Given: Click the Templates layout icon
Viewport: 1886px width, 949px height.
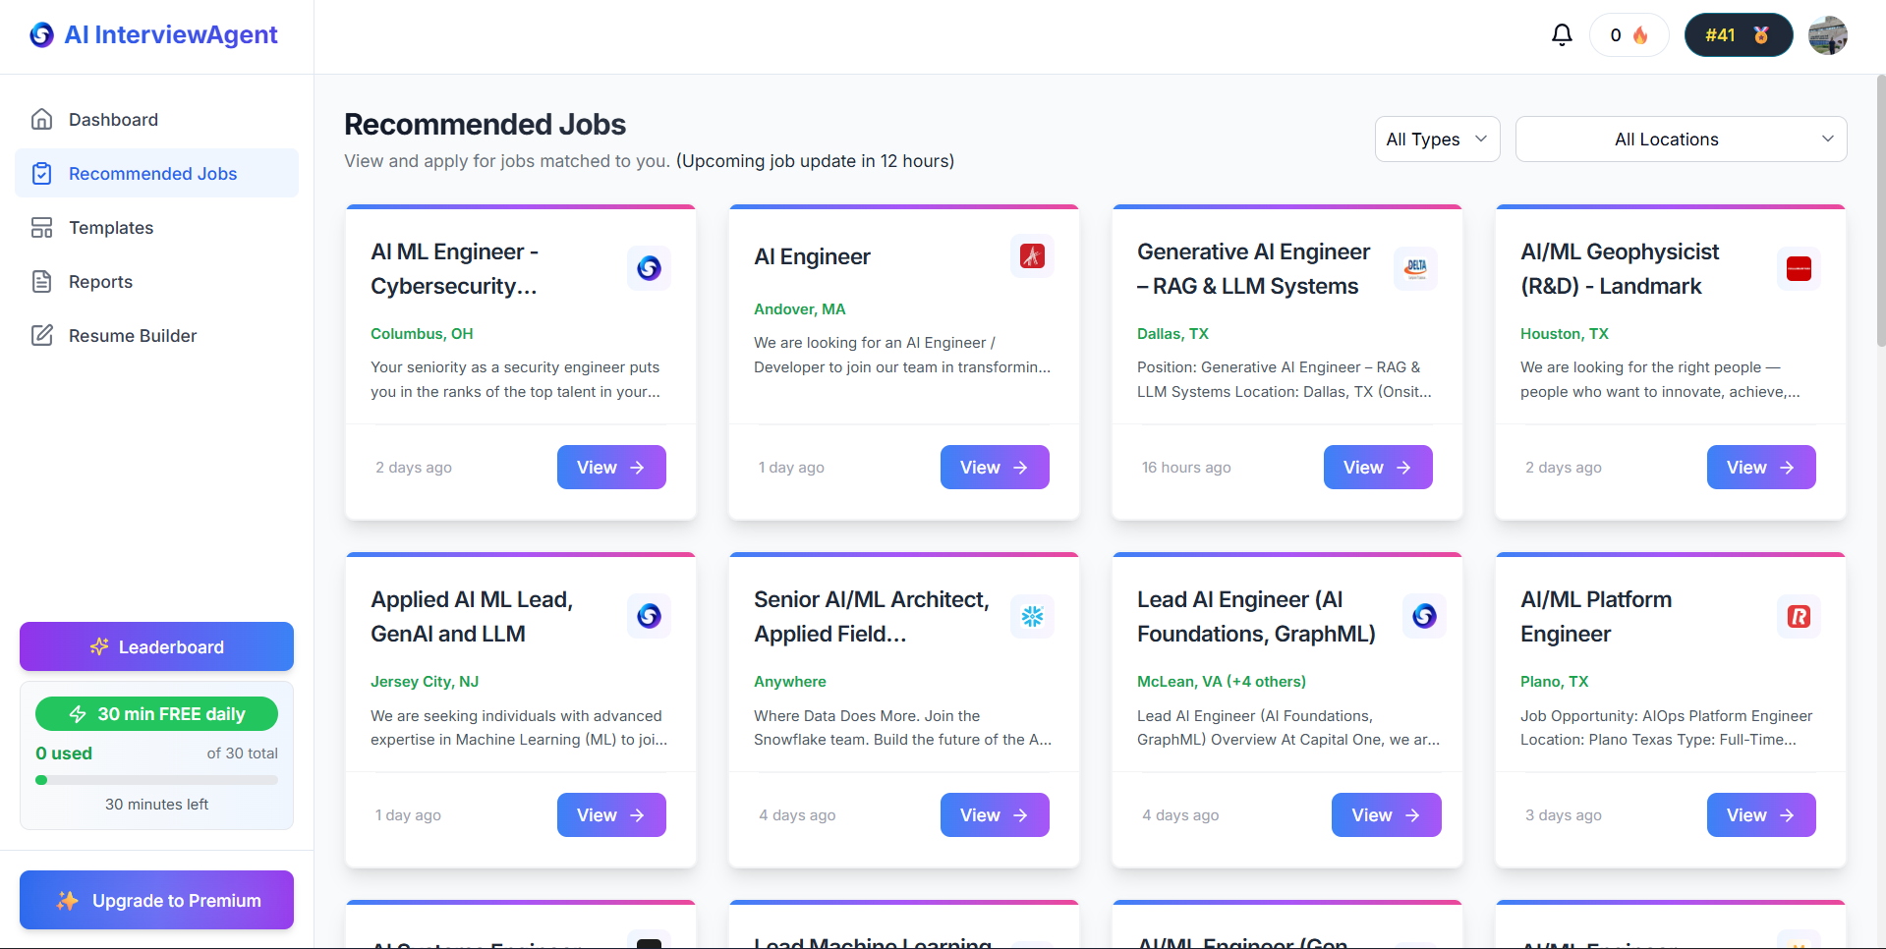Looking at the screenshot, I should pos(41,228).
